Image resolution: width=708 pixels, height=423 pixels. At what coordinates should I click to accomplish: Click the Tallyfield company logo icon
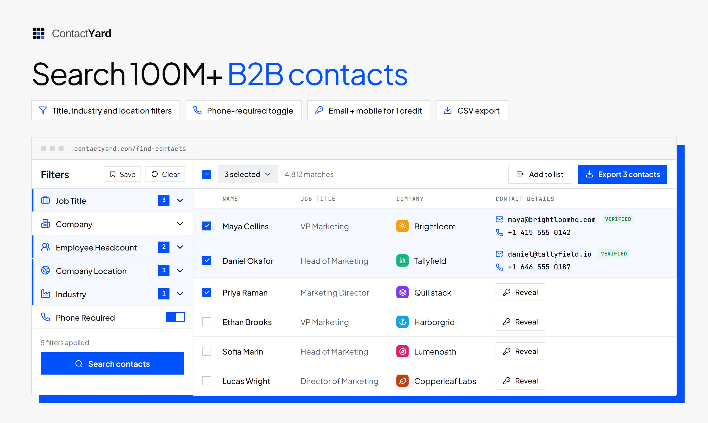pos(402,260)
